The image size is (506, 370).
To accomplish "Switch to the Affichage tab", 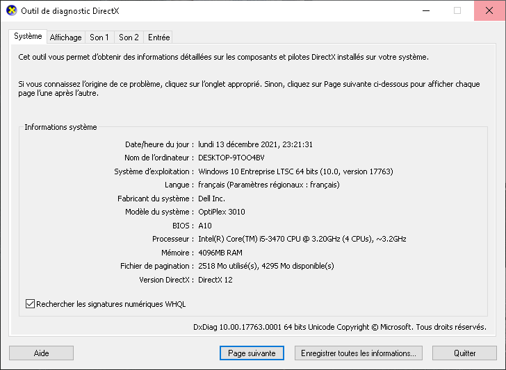I will click(x=66, y=37).
